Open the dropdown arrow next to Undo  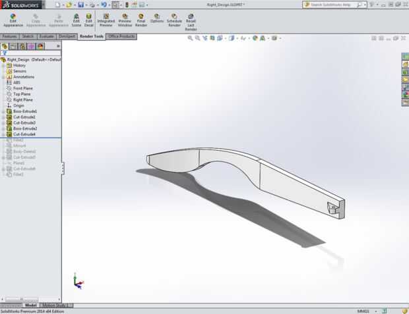[x=110, y=5]
